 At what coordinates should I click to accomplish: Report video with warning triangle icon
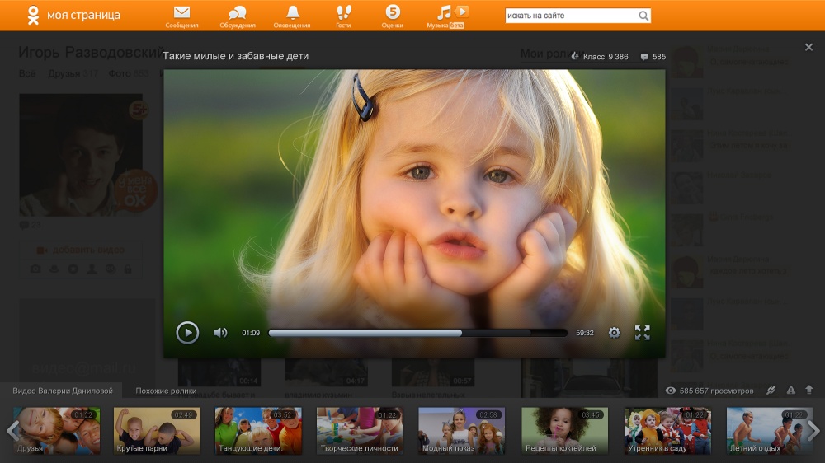tap(791, 390)
